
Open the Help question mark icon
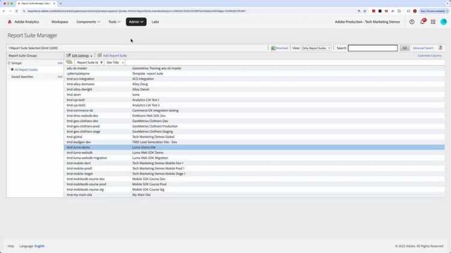coord(412,22)
